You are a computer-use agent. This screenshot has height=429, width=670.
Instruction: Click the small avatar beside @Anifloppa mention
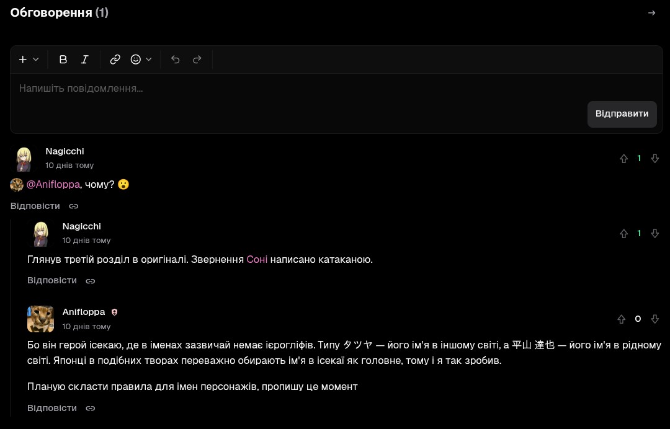17,184
